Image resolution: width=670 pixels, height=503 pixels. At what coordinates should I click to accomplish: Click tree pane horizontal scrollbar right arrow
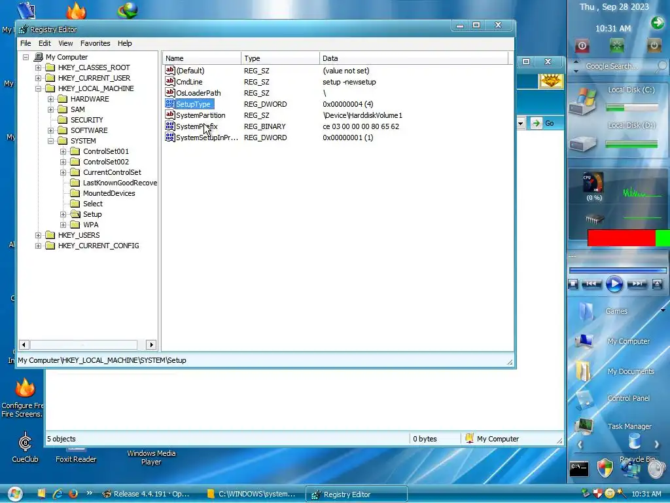coord(151,345)
